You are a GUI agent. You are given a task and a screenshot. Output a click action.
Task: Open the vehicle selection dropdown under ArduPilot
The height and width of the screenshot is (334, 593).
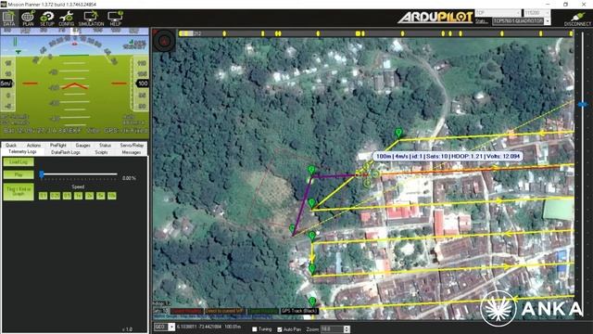click(521, 21)
